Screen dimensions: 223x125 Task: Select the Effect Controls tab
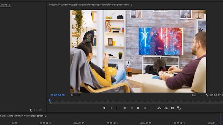[3, 5]
